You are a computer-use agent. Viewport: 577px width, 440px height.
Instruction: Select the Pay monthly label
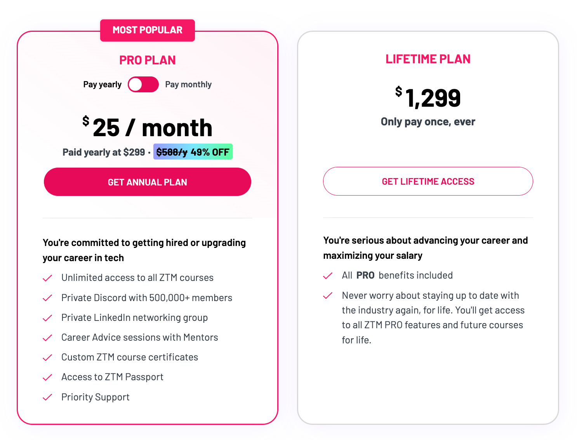(188, 85)
